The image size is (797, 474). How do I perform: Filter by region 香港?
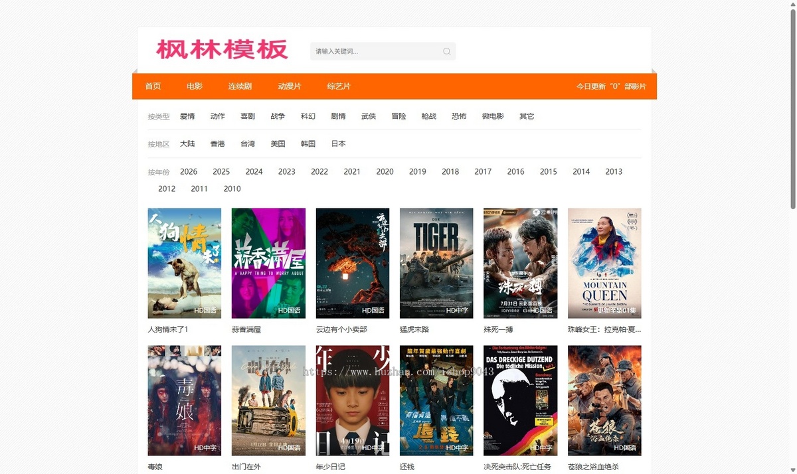click(218, 144)
